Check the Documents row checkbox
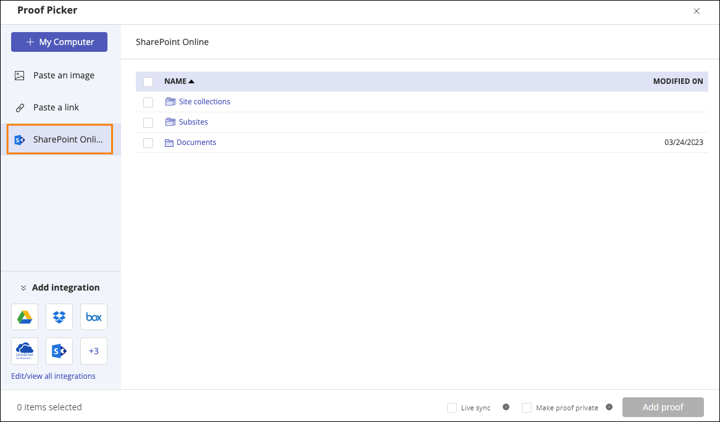The image size is (720, 422). pos(148,143)
